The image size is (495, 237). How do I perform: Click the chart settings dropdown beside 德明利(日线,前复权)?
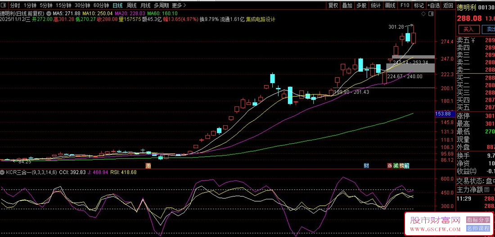(48, 13)
